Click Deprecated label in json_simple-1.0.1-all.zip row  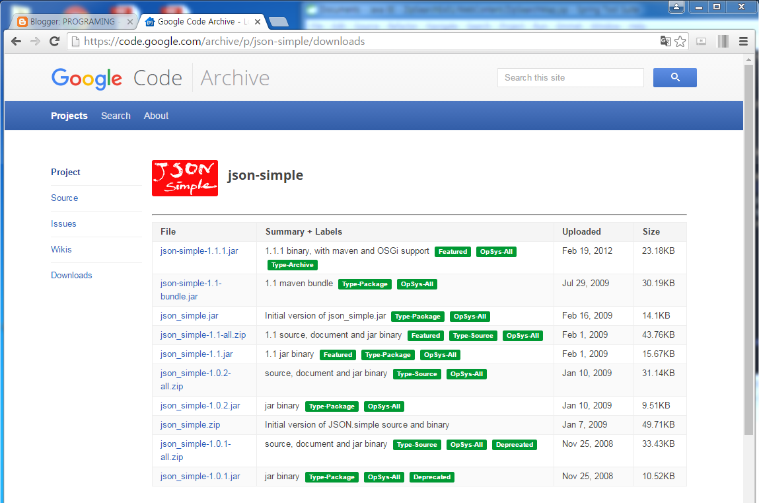tap(515, 445)
